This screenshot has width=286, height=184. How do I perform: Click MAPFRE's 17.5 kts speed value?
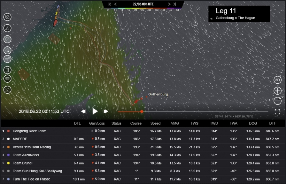click(156, 139)
